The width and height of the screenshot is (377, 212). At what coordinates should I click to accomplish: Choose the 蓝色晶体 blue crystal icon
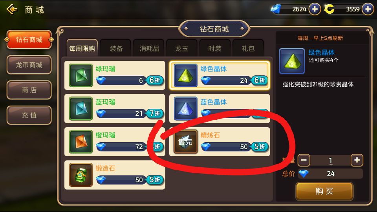click(186, 108)
